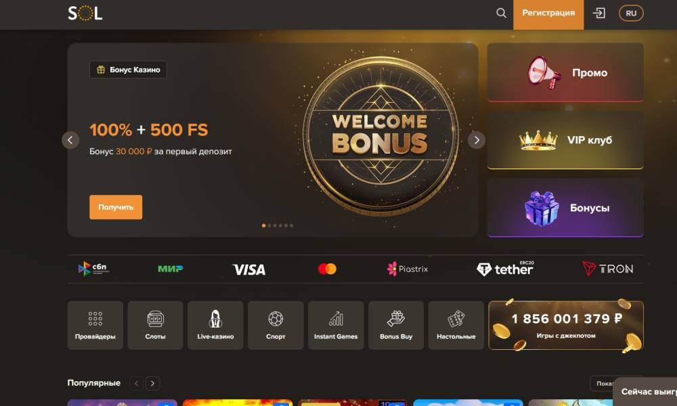
Task: Click the orange Получить button
Action: [x=116, y=207]
